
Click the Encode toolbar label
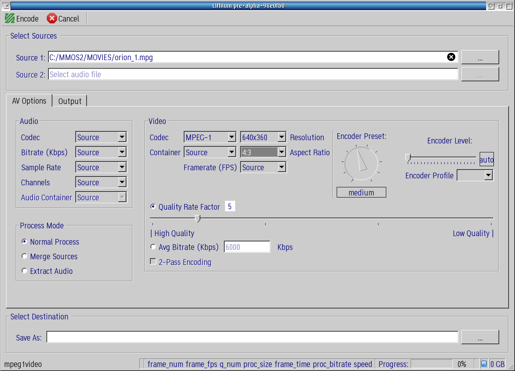pyautogui.click(x=27, y=19)
